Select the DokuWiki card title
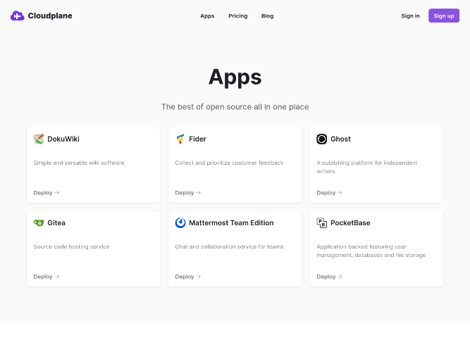 click(63, 139)
